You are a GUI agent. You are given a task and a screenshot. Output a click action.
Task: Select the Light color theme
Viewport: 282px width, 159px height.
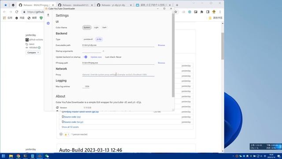pyautogui.click(x=96, y=27)
